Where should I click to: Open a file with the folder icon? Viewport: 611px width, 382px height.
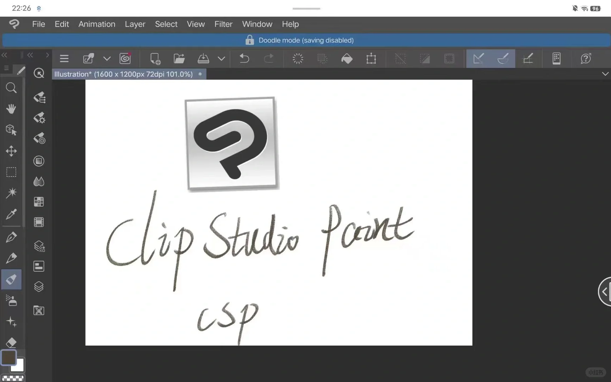(179, 58)
